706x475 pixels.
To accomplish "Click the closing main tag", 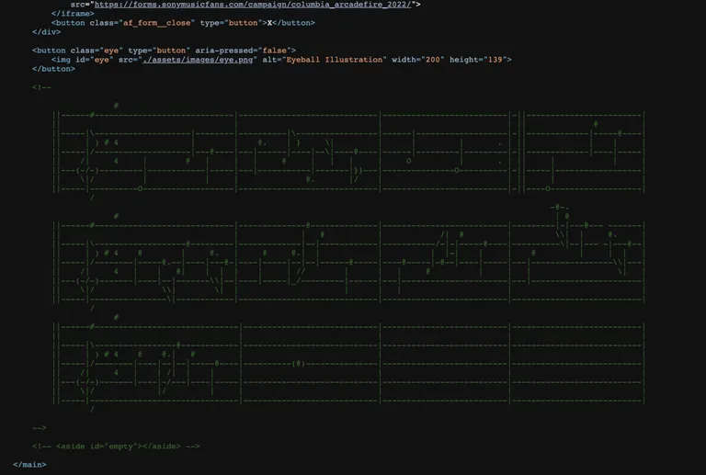I will (29, 464).
